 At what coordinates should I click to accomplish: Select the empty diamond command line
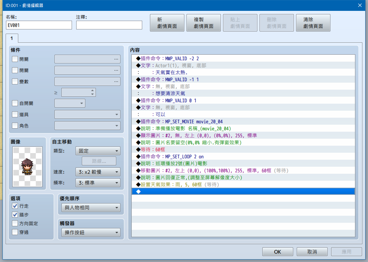(243, 192)
